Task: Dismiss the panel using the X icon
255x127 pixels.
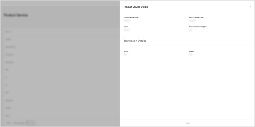Action: pyautogui.click(x=250, y=7)
